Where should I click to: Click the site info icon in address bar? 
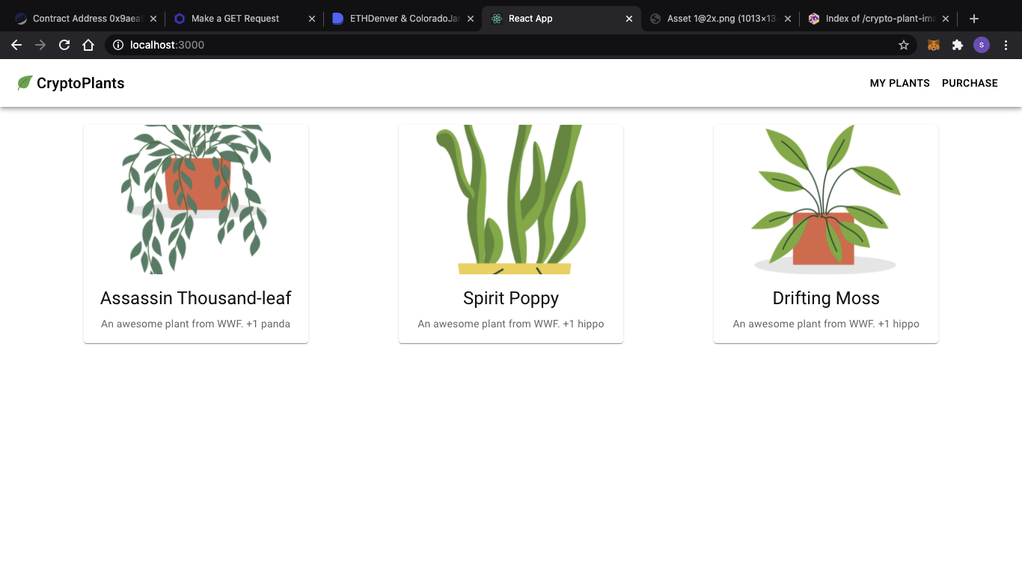click(x=117, y=45)
